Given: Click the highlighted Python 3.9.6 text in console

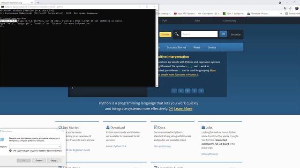Looking at the screenshot, I should click(x=8, y=21).
